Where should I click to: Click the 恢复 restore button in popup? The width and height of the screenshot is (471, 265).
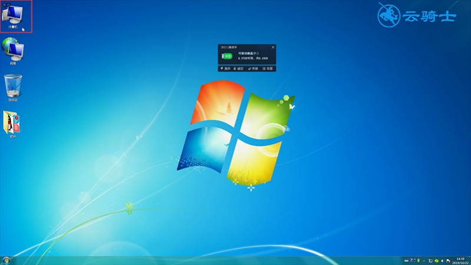(x=253, y=68)
